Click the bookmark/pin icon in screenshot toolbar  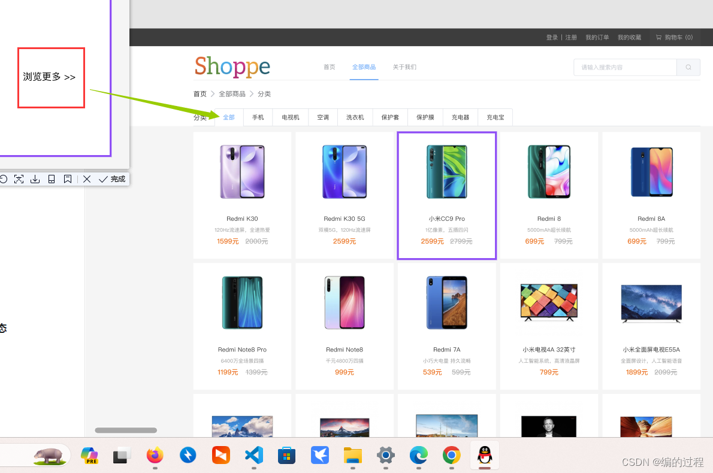click(x=68, y=179)
